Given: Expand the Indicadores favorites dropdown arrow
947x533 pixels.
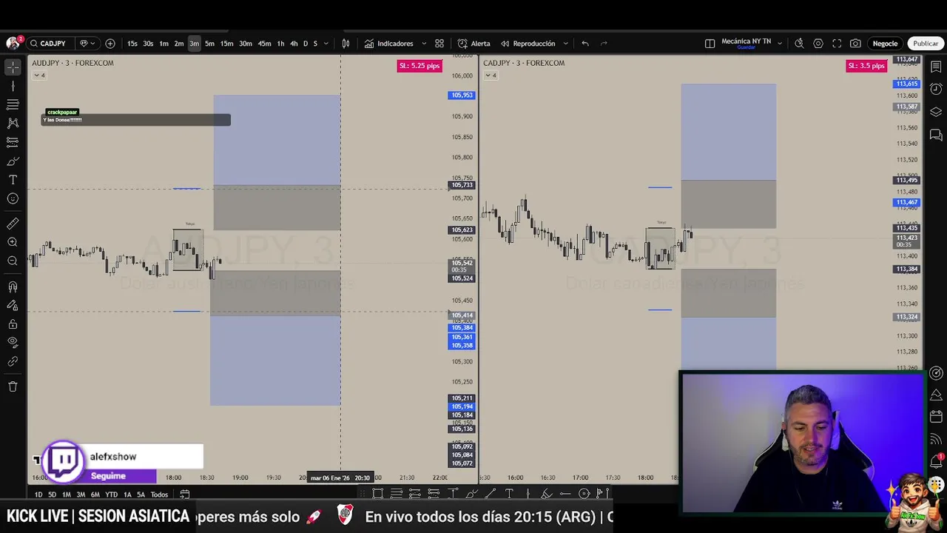Looking at the screenshot, I should [x=423, y=44].
